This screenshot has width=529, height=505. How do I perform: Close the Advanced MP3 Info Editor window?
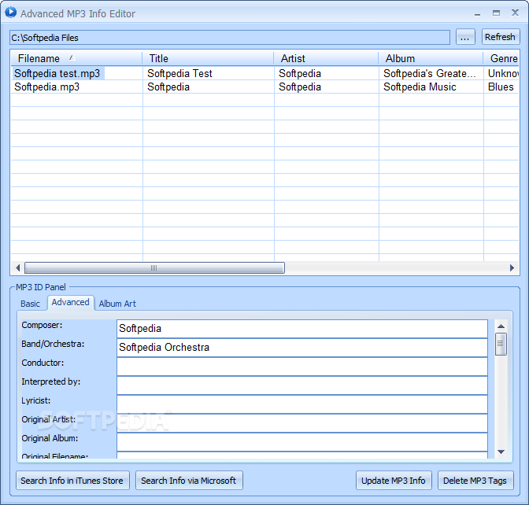(515, 13)
